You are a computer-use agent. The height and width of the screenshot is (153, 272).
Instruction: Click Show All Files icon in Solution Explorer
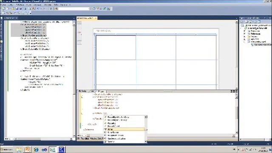tap(246, 22)
